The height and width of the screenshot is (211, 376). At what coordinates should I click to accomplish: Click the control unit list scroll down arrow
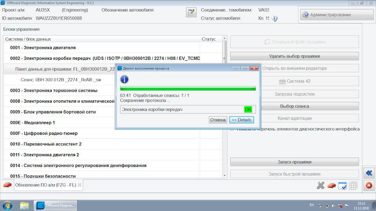click(224, 175)
